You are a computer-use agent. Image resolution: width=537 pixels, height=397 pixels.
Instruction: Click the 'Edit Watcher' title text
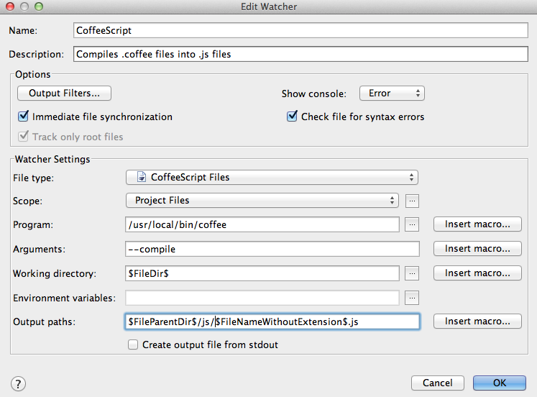point(269,7)
